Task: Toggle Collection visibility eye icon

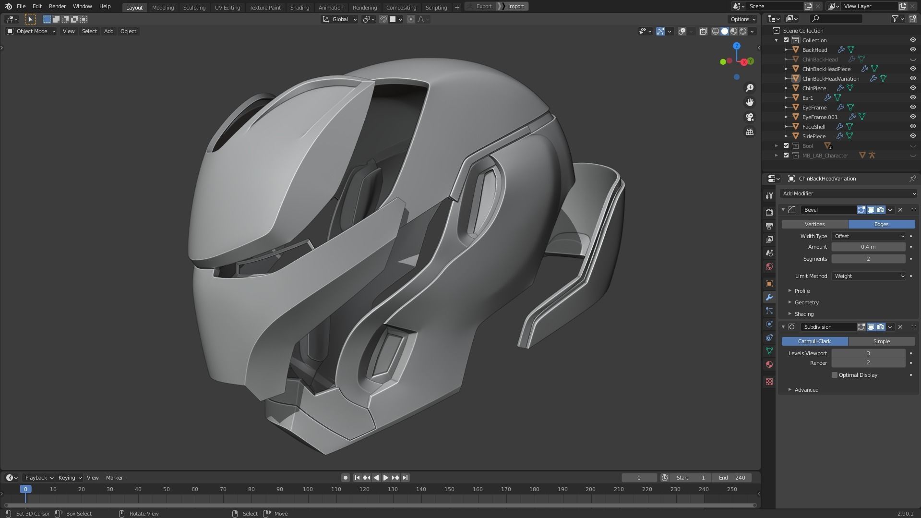Action: pos(913,40)
